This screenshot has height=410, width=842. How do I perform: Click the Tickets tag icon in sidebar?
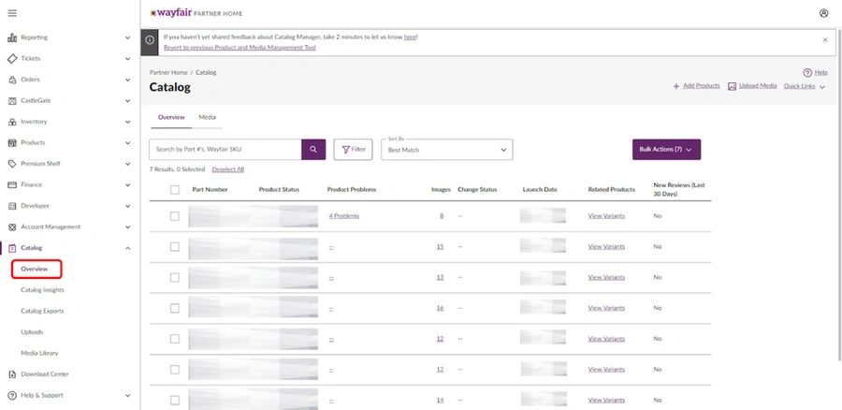tap(12, 59)
